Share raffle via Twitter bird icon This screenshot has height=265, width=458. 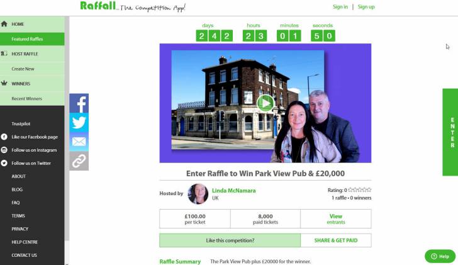[x=79, y=122]
